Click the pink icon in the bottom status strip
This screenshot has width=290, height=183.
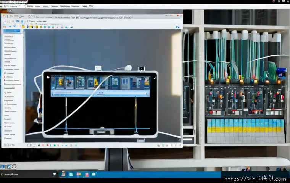tap(43, 145)
